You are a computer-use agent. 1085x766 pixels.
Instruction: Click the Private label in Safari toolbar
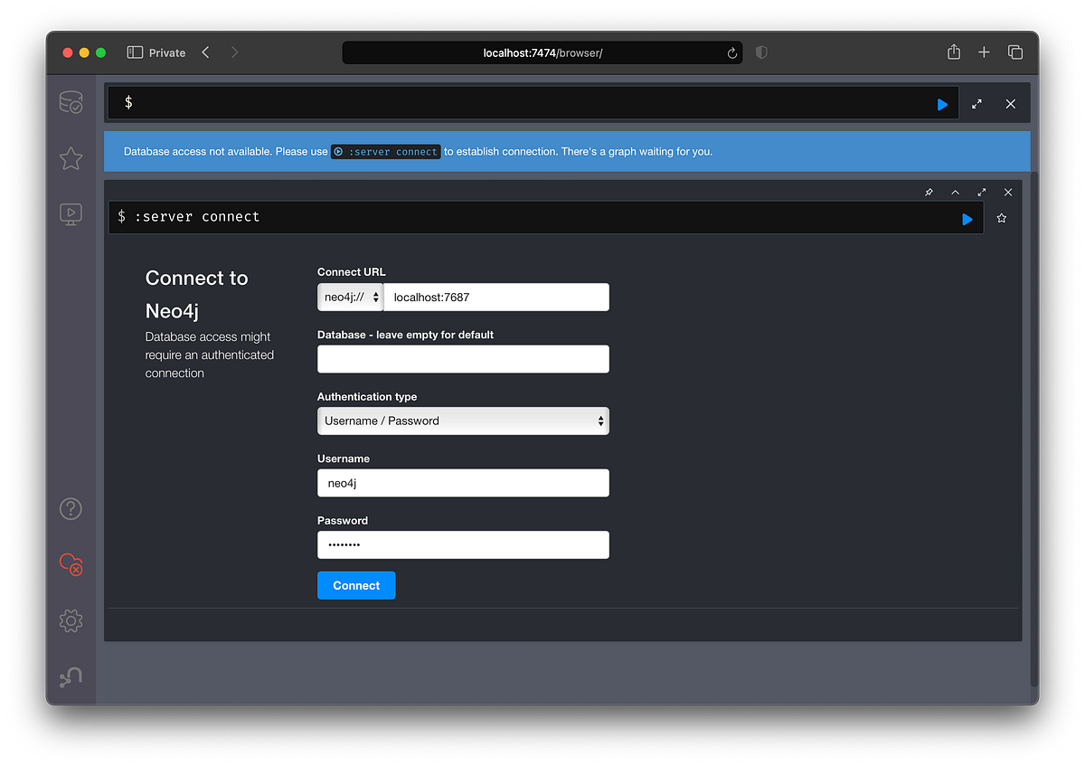(x=167, y=52)
